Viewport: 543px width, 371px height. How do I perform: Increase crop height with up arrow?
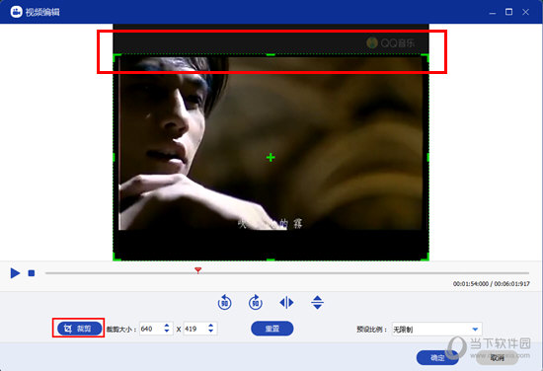point(211,326)
